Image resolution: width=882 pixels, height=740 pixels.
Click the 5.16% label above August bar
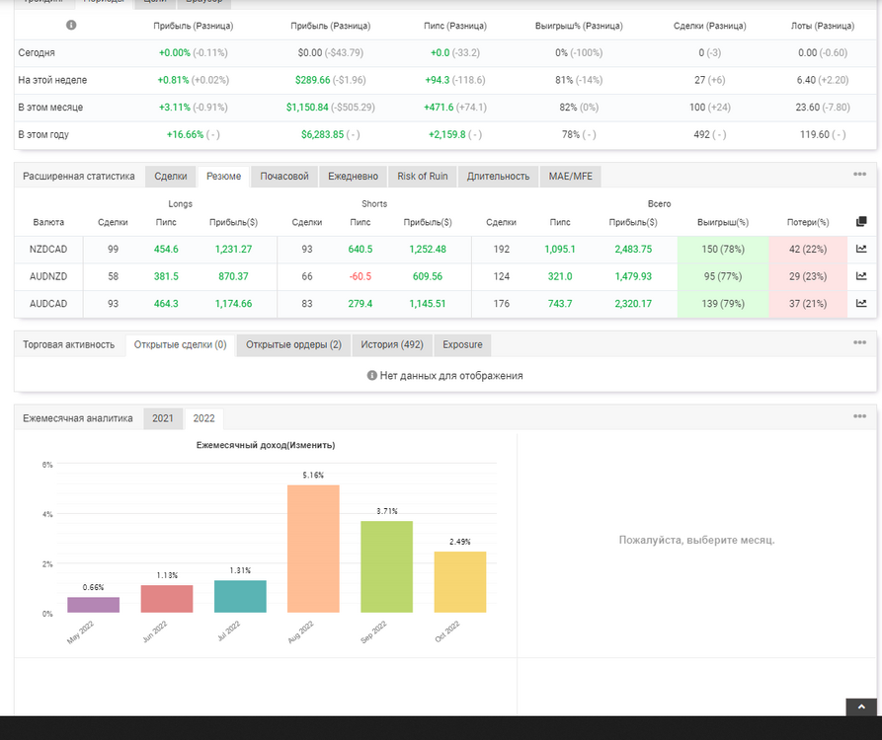[x=313, y=476]
